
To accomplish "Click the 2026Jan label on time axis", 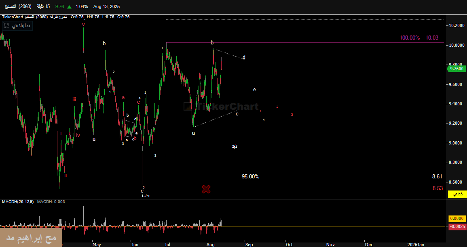I will tap(416, 245).
